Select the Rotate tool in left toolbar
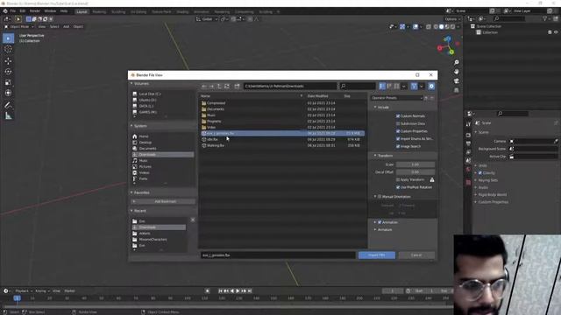 (x=8, y=72)
